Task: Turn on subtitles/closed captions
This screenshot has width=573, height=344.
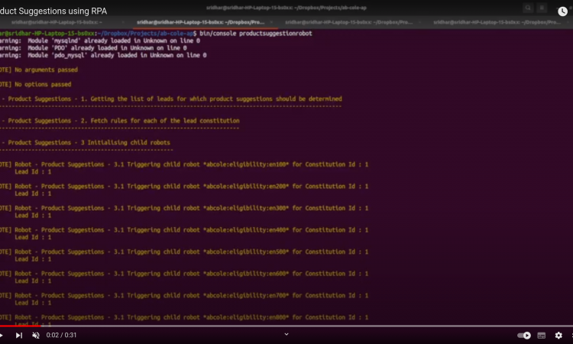Action: click(x=542, y=335)
